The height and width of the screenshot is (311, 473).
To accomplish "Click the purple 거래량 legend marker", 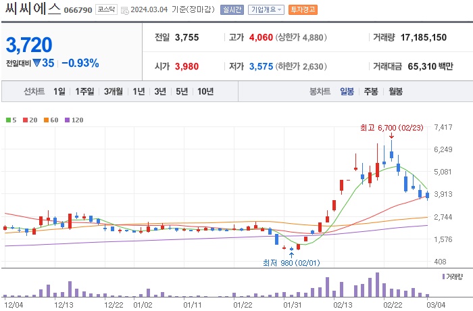I will (444, 277).
